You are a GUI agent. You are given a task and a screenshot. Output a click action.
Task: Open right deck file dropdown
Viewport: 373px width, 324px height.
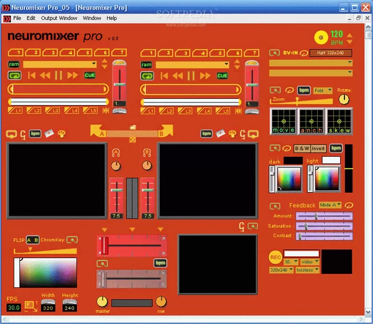click(x=193, y=65)
